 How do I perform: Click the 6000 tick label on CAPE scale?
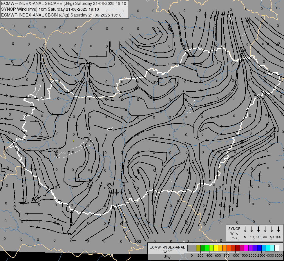279,255
